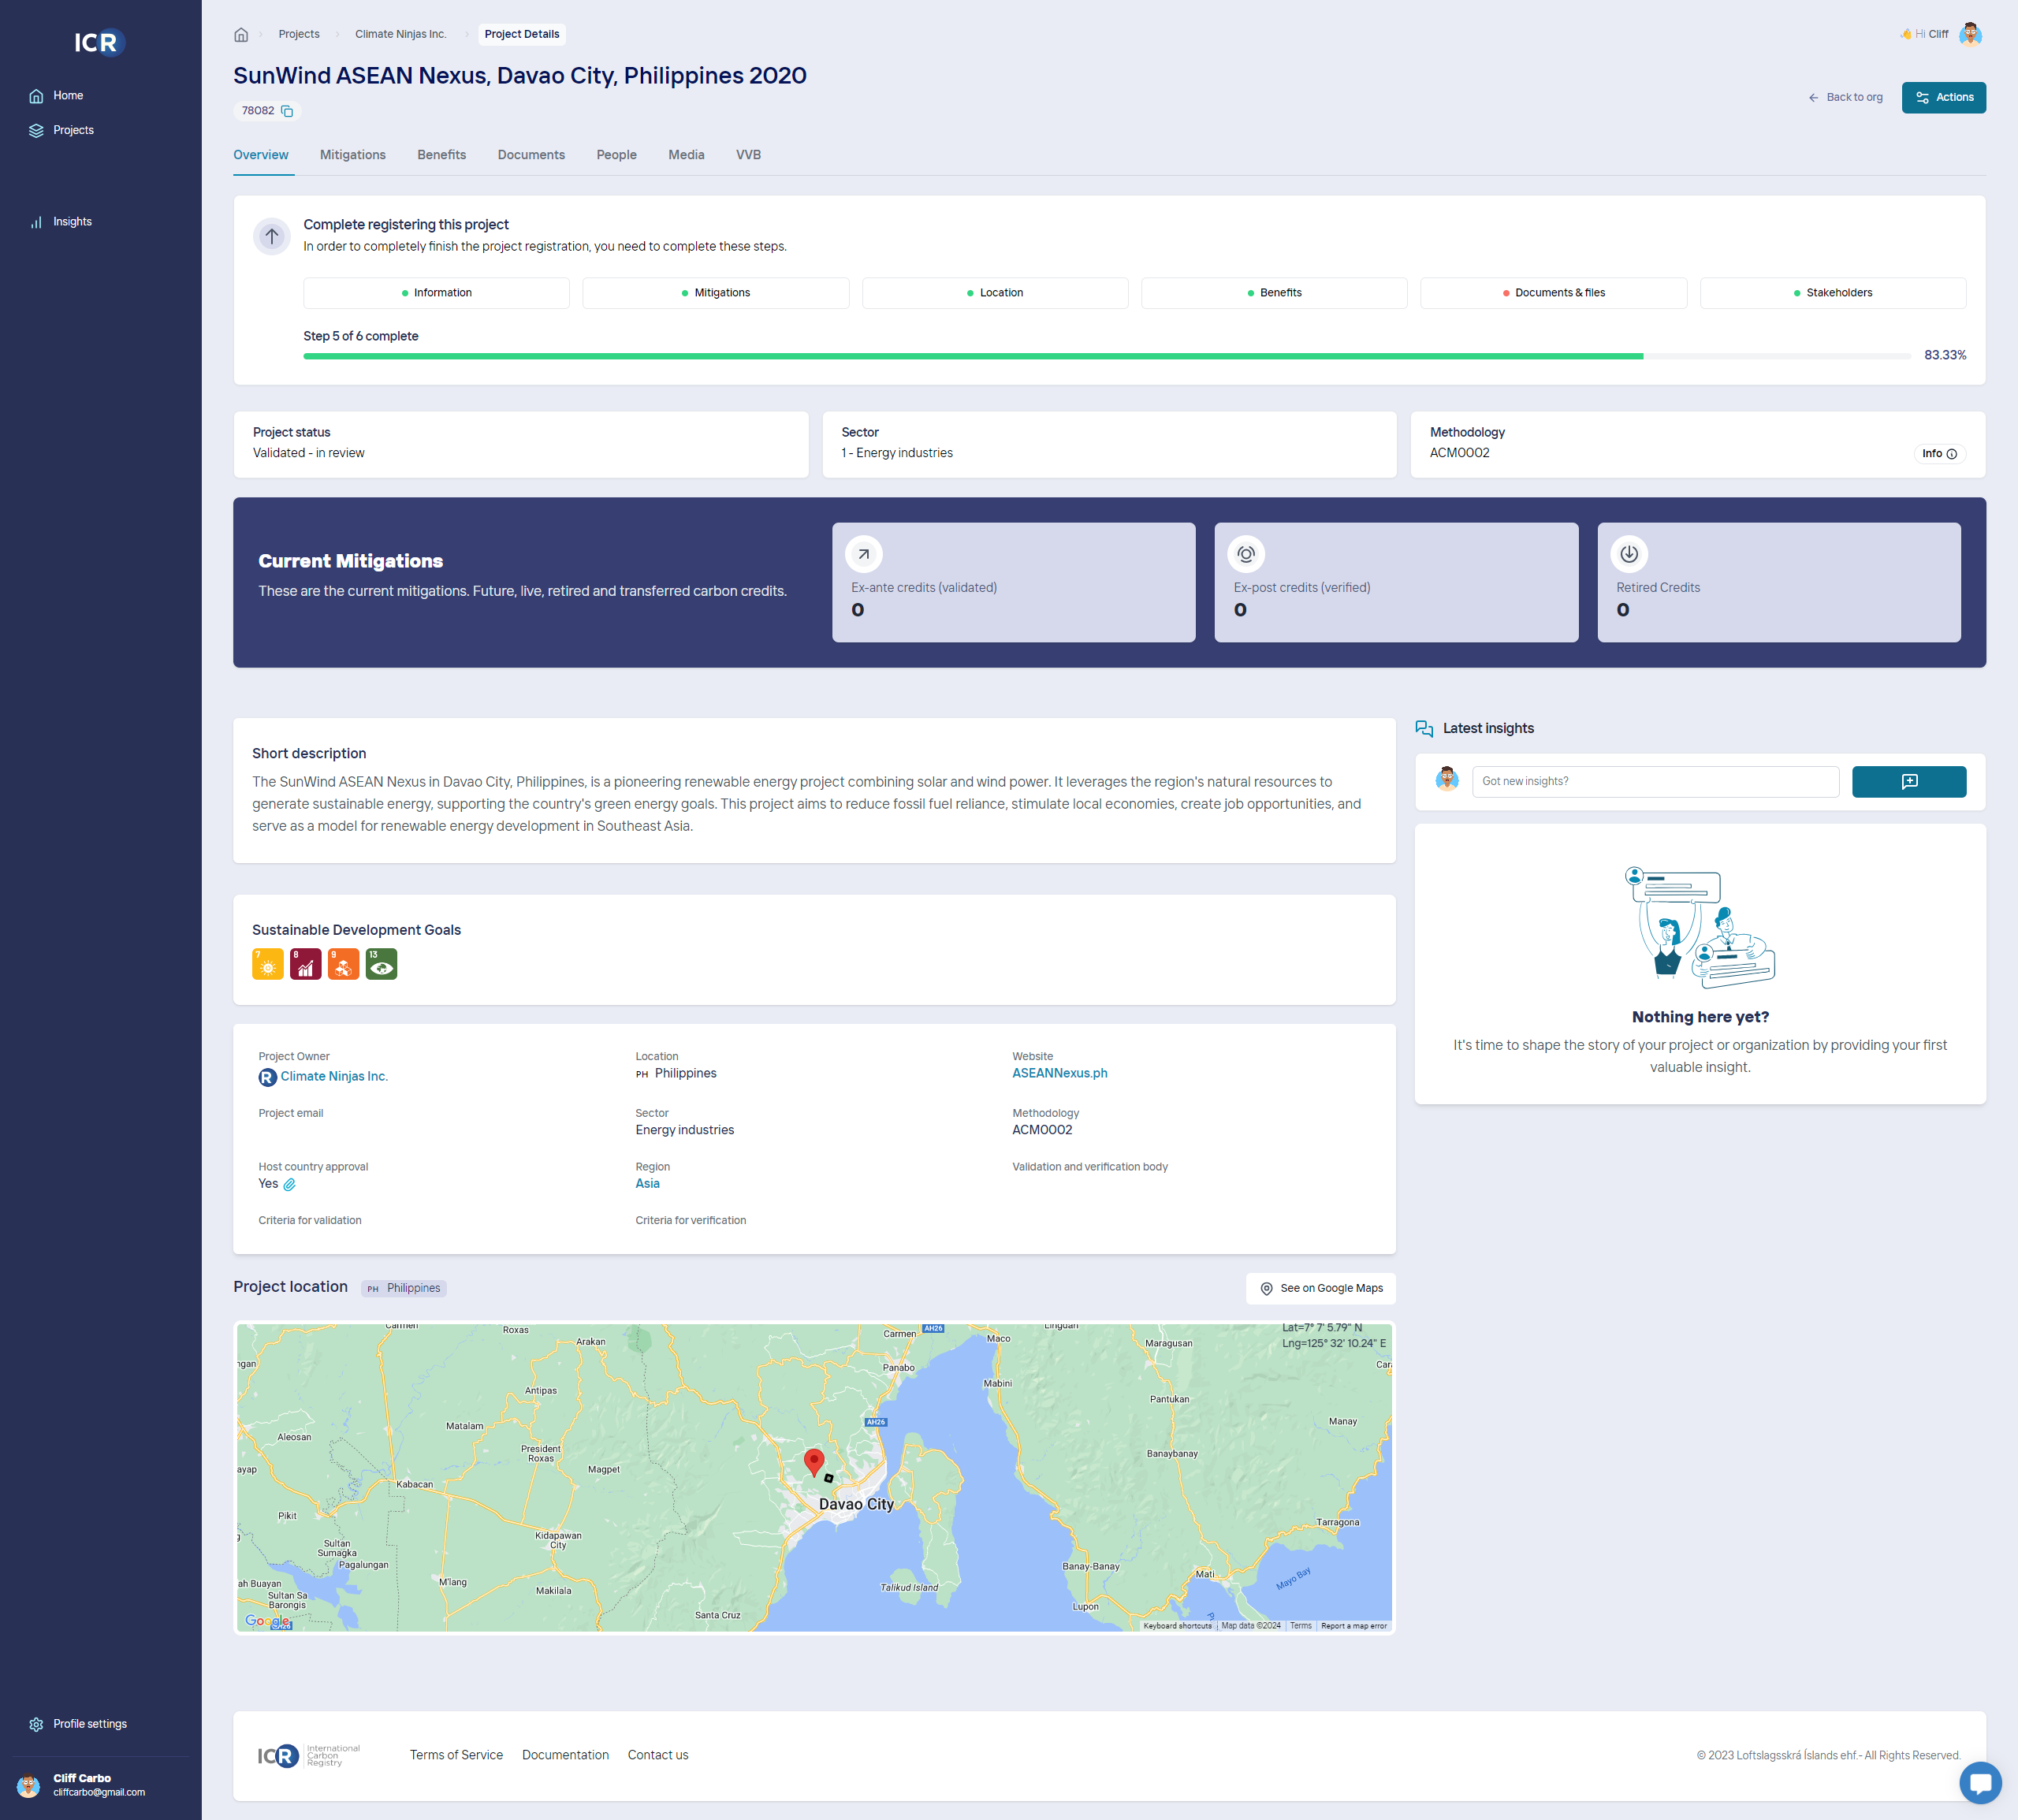Click the registration progress bar
The width and height of the screenshot is (2018, 1820).
[1106, 356]
